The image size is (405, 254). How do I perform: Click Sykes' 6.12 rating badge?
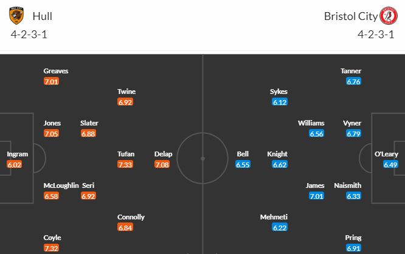pos(280,102)
